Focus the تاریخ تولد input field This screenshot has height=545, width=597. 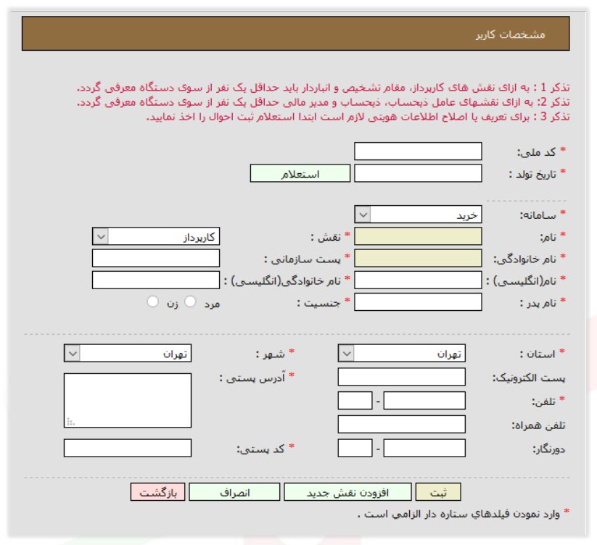tap(418, 173)
